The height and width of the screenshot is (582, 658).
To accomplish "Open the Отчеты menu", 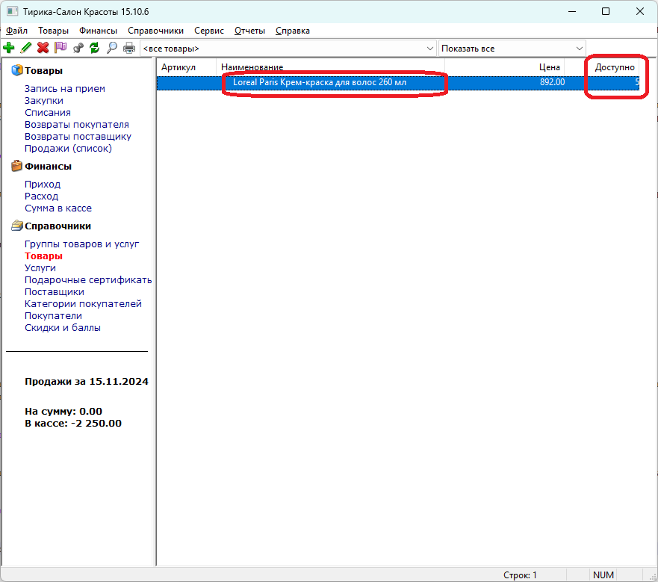I will click(249, 31).
